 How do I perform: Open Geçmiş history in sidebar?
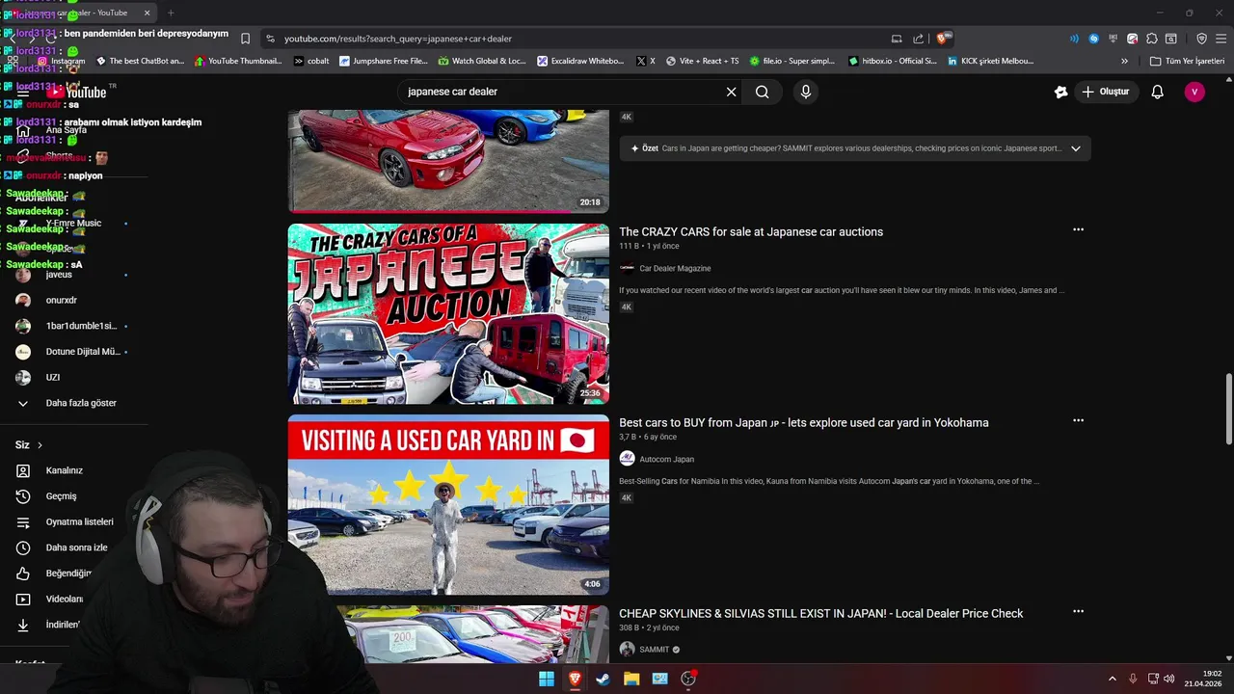[x=61, y=496]
